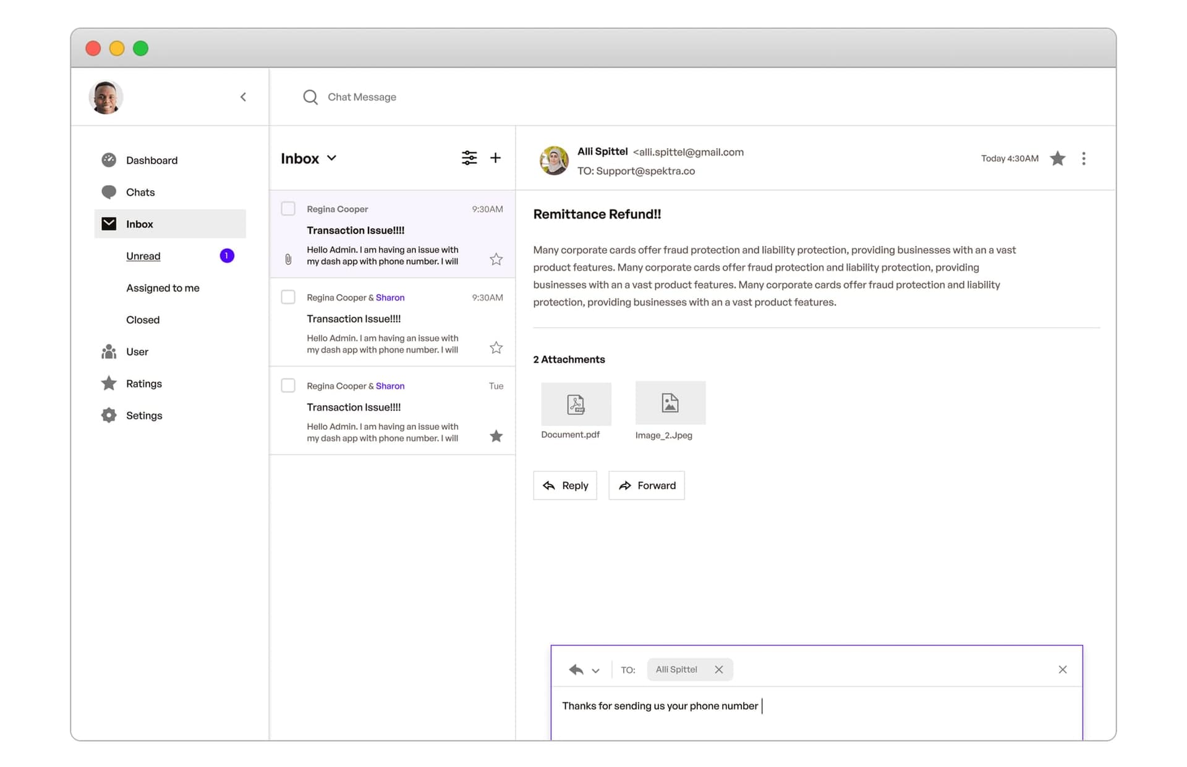Open Setings page
Viewport: 1187px width, 767px height.
tap(144, 416)
